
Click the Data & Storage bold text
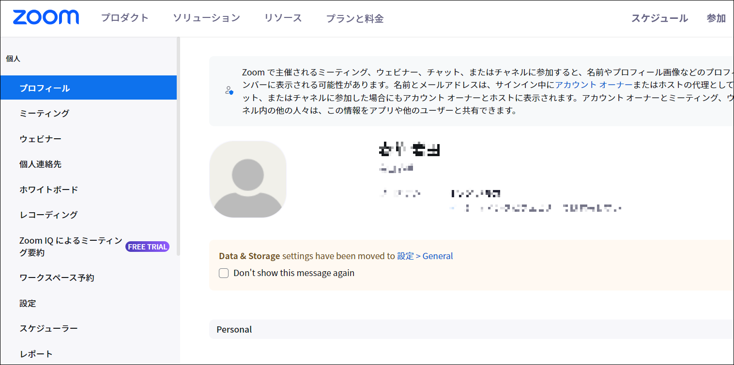[249, 256]
